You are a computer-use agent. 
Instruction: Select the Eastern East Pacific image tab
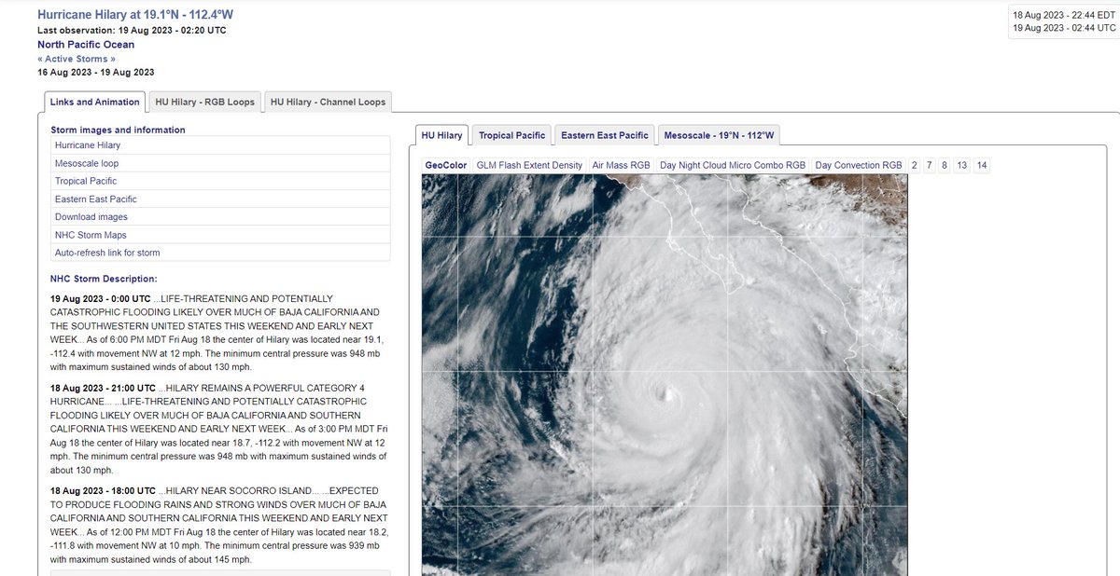point(605,135)
